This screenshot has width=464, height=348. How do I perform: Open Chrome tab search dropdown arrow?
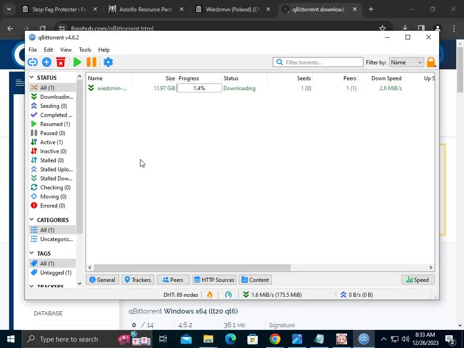(x=9, y=9)
